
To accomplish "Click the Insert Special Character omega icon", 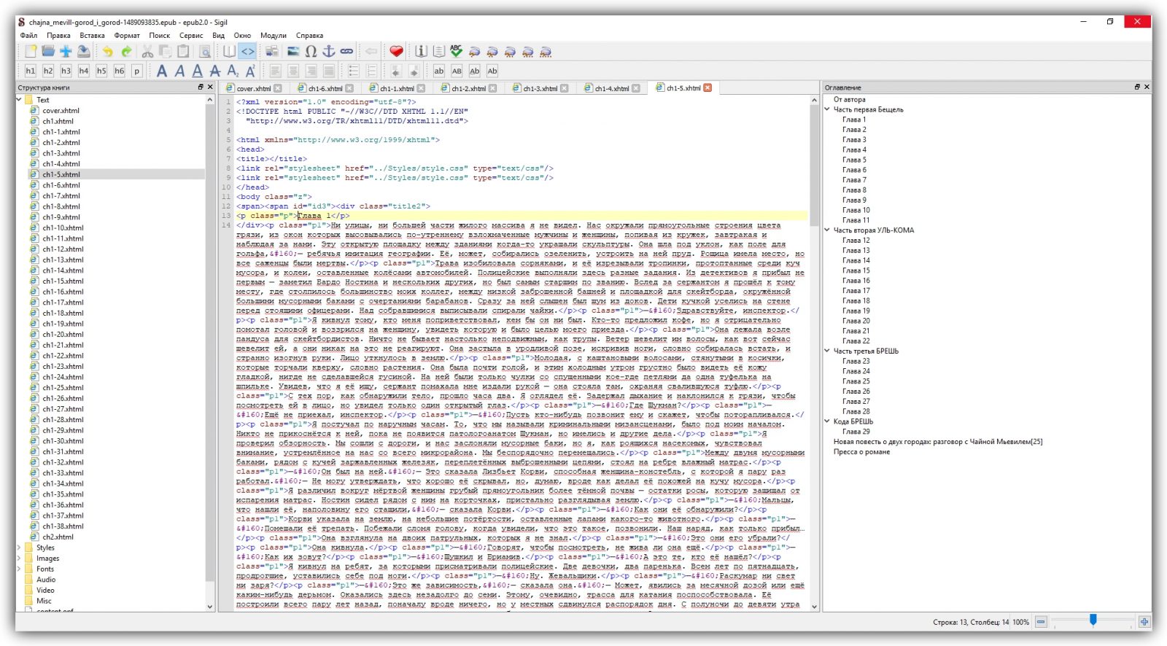I will 311,51.
